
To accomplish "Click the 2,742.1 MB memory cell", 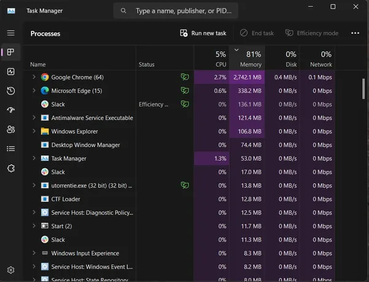I will [x=247, y=78].
